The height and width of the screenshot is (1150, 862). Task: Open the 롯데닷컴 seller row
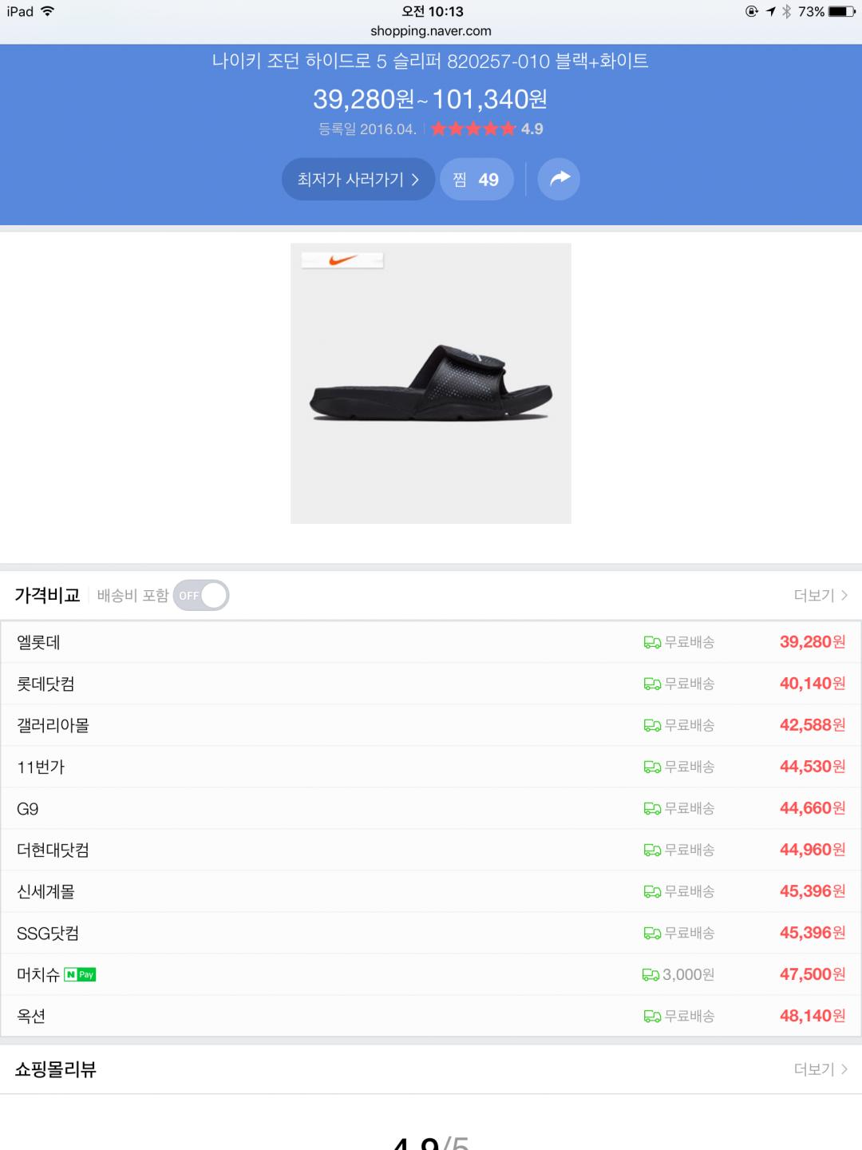(x=431, y=684)
